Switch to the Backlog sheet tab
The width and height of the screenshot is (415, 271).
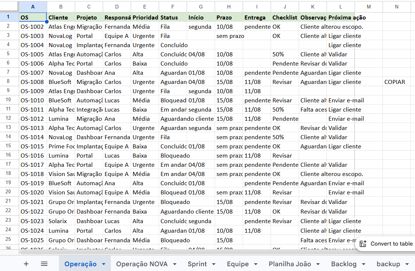(344, 264)
